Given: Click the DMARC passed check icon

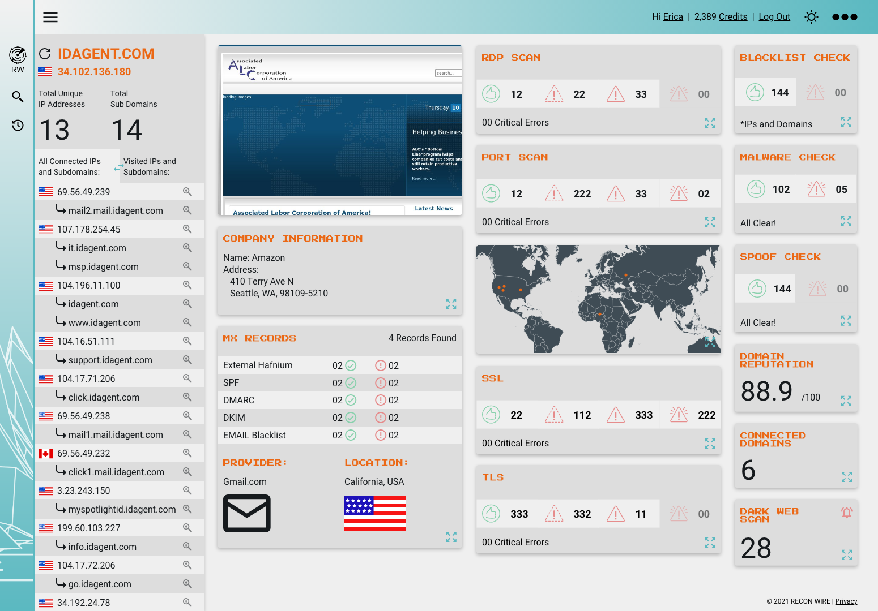Looking at the screenshot, I should (x=351, y=400).
